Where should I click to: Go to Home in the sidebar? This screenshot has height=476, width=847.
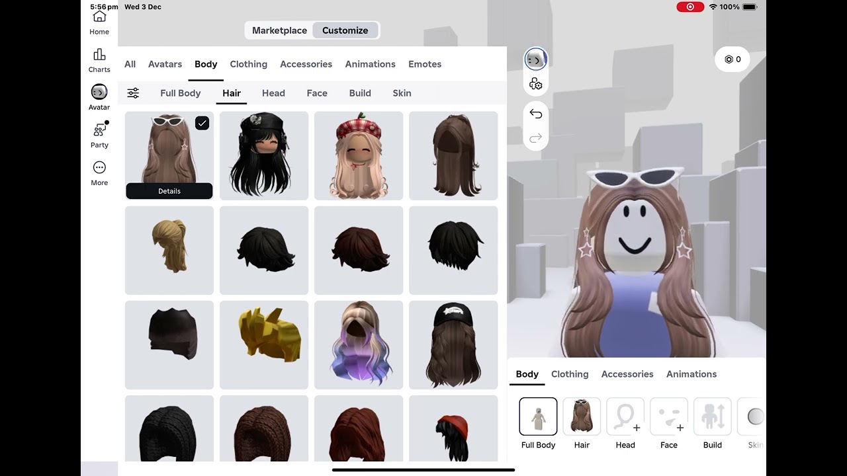99,22
